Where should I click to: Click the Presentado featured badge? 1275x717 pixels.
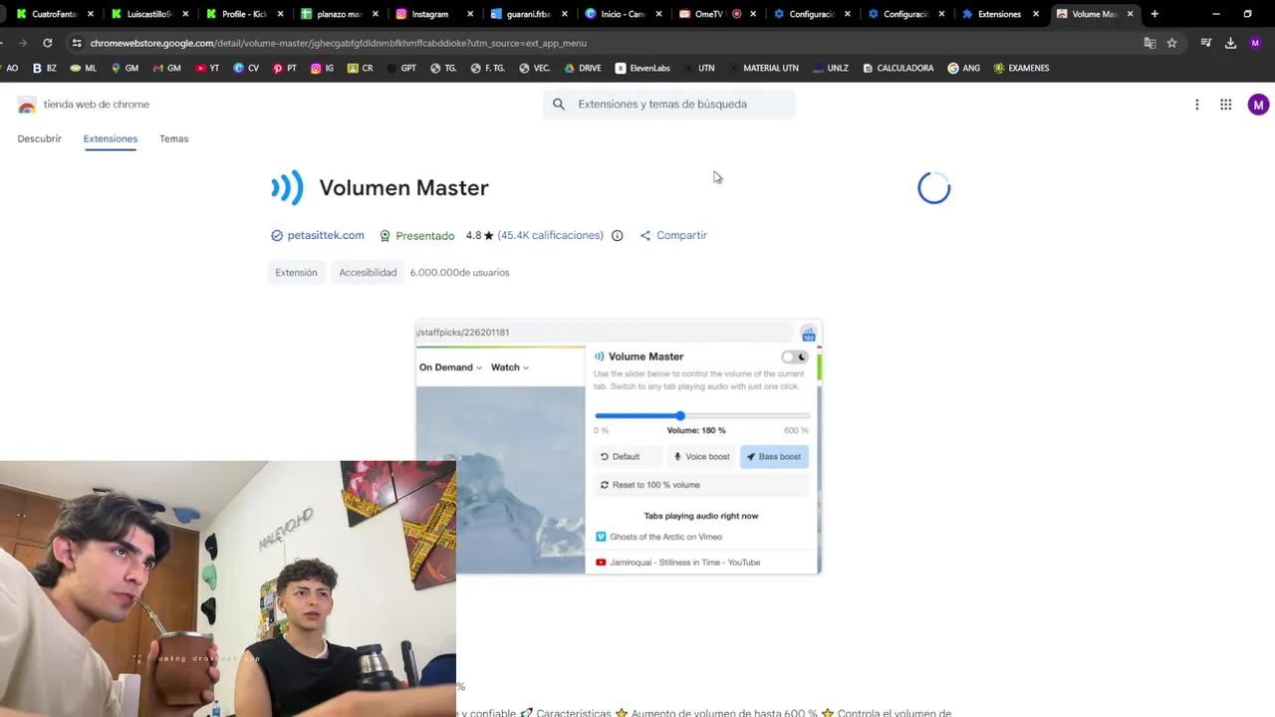(x=417, y=236)
